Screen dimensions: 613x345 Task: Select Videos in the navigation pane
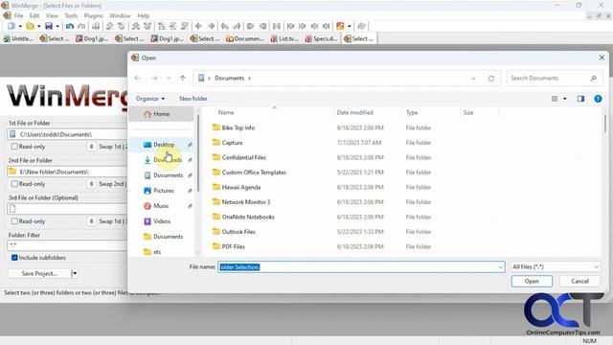click(x=162, y=221)
